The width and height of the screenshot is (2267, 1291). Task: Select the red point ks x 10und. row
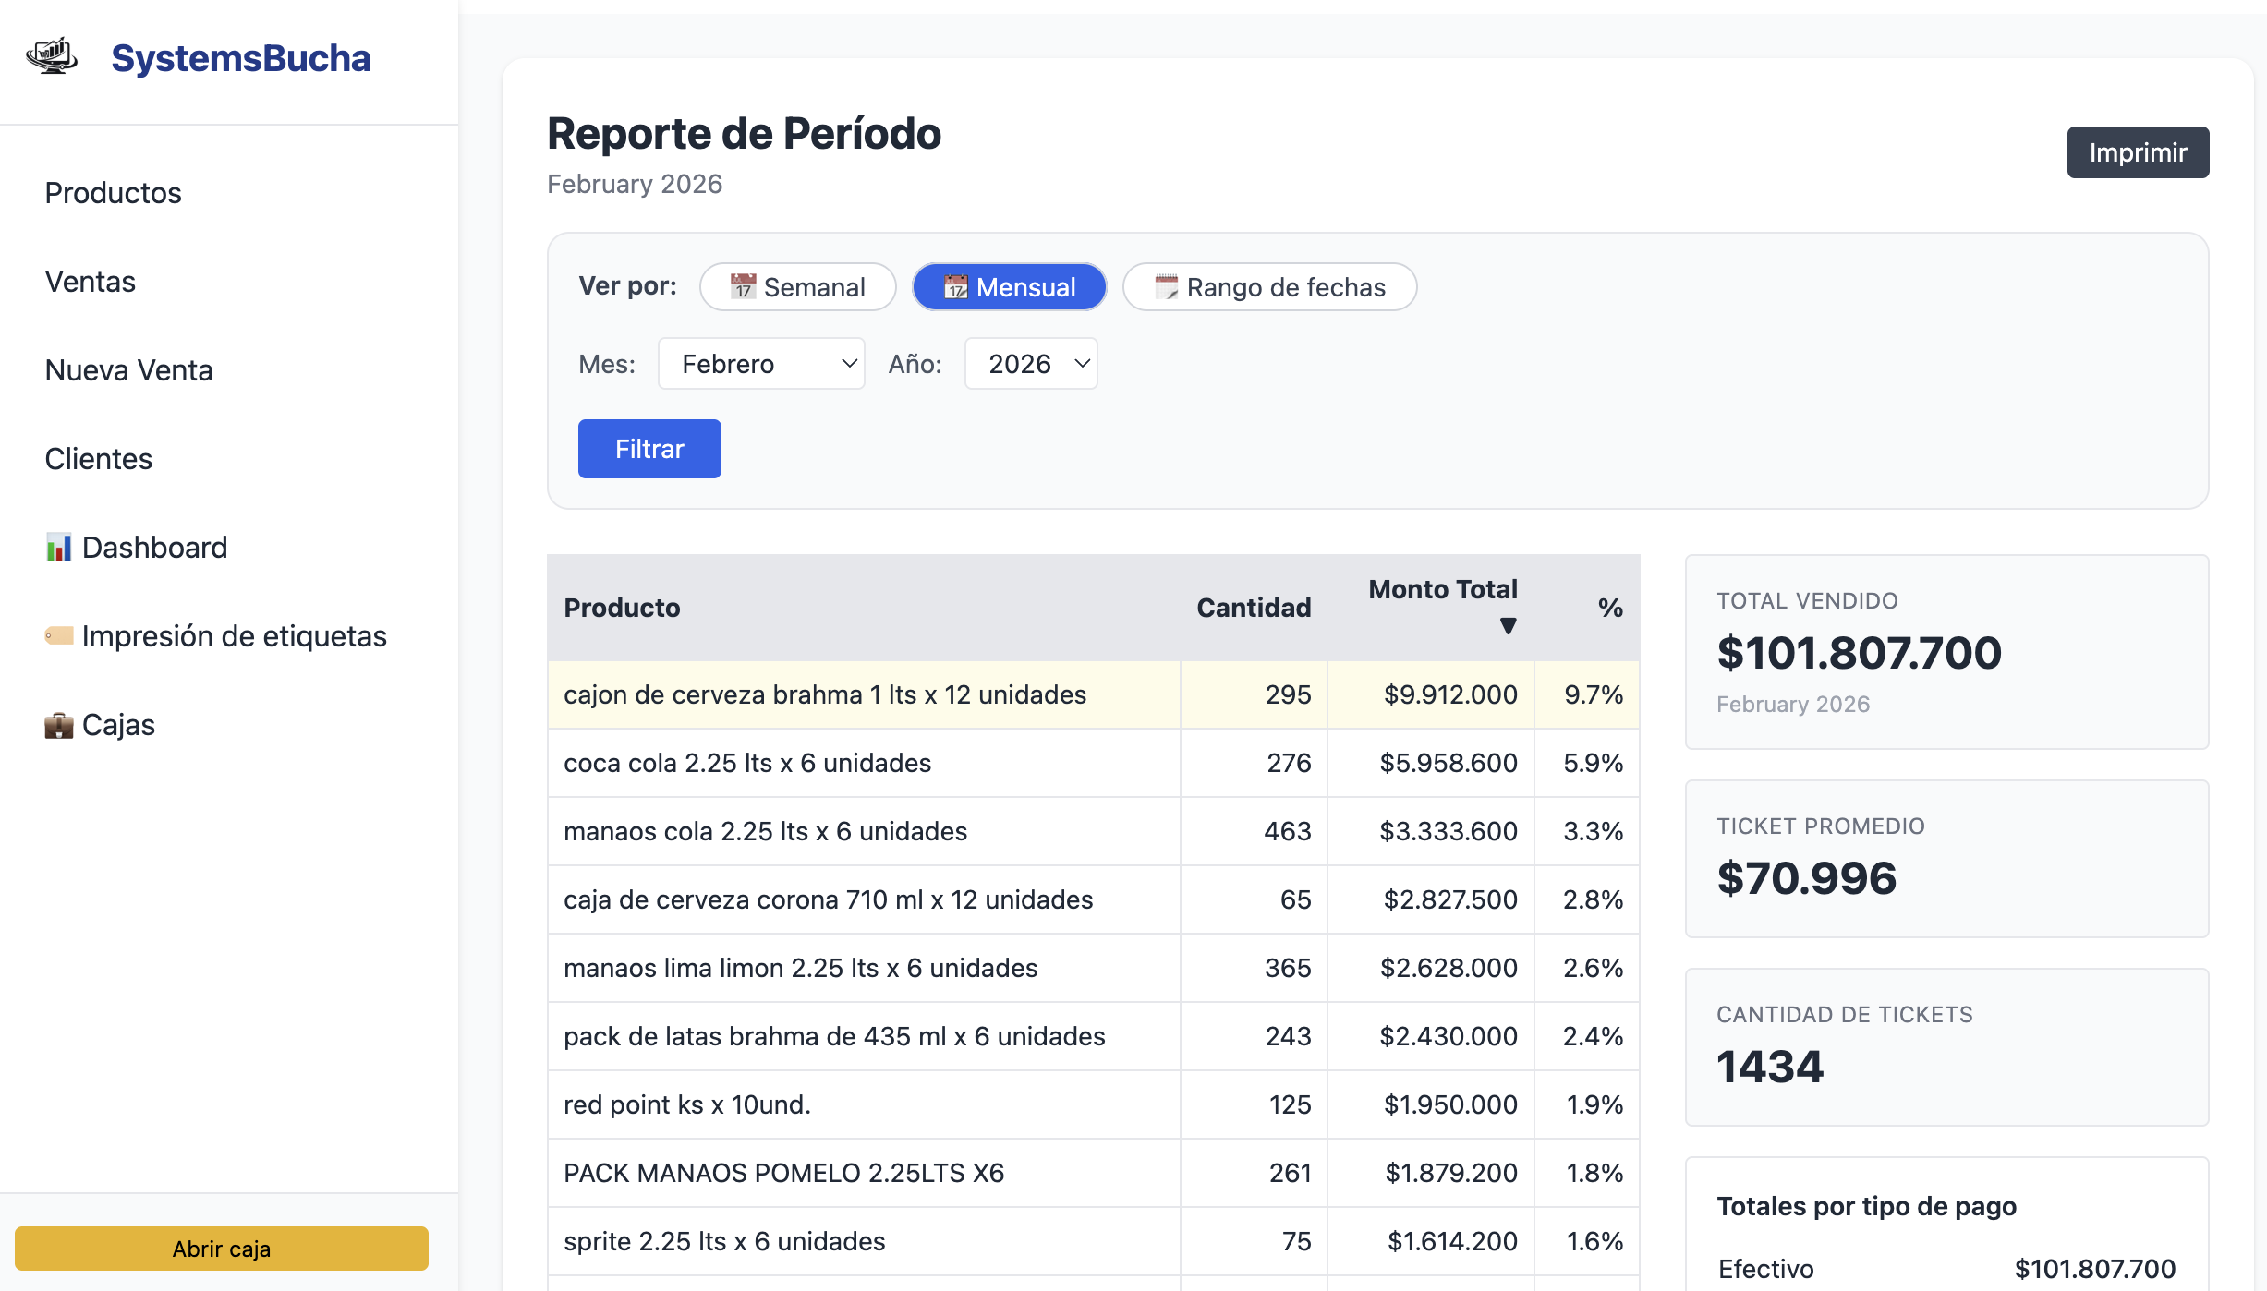(1094, 1104)
